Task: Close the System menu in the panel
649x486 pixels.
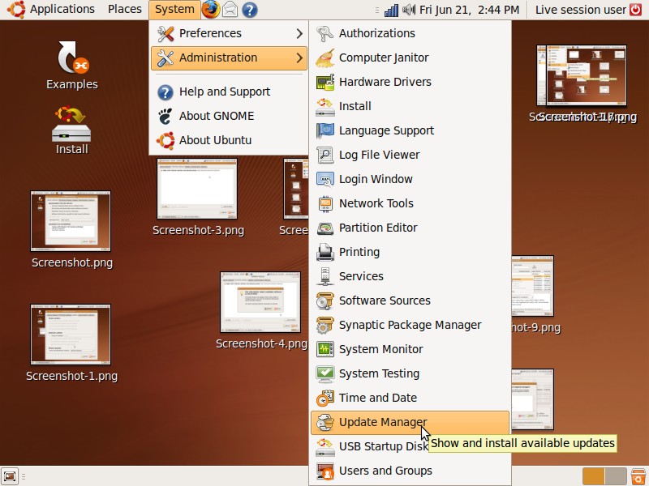Action: click(174, 9)
